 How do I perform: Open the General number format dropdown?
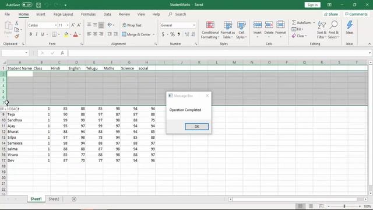pyautogui.click(x=194, y=25)
